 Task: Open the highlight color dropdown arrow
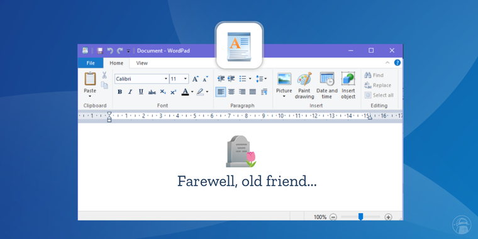pyautogui.click(x=207, y=92)
